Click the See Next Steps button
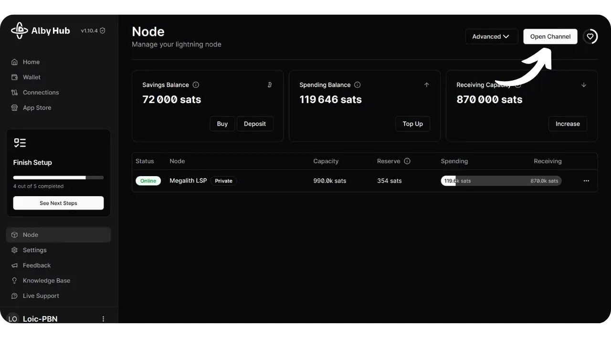Viewport: 611px width, 338px height. [58, 203]
